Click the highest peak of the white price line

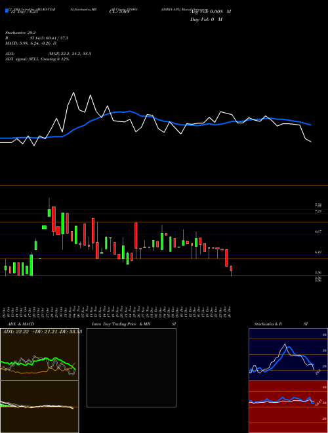(73, 93)
